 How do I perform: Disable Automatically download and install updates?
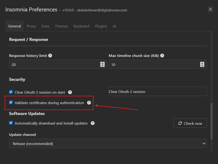pos(11,123)
